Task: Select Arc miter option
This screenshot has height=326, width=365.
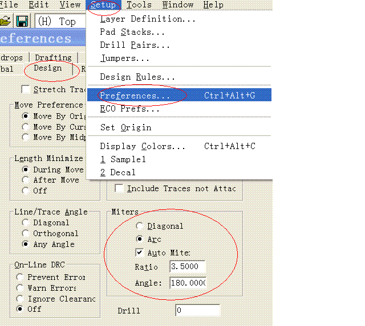Action: (139, 239)
